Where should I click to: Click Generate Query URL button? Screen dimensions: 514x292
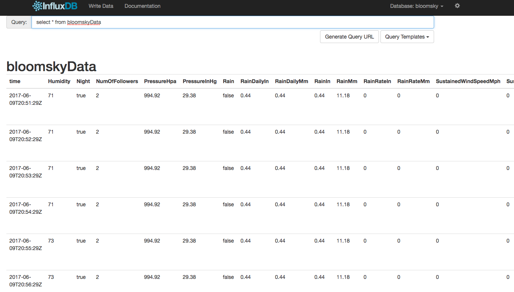pos(349,37)
